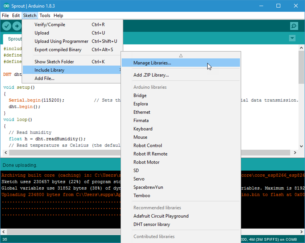Include the Ethernet library

(181, 112)
